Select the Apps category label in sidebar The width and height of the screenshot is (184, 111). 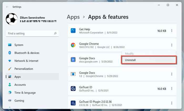pos(18,77)
